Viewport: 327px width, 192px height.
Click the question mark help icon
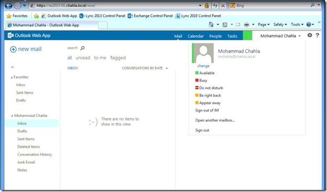click(x=317, y=35)
